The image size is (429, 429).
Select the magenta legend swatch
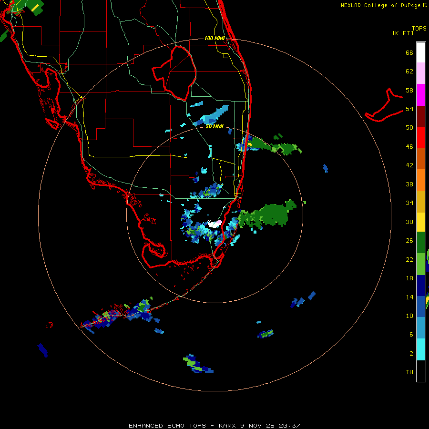tap(421, 95)
